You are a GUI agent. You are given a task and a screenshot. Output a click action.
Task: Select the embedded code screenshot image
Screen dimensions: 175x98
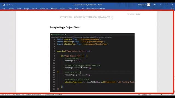tap(92, 63)
